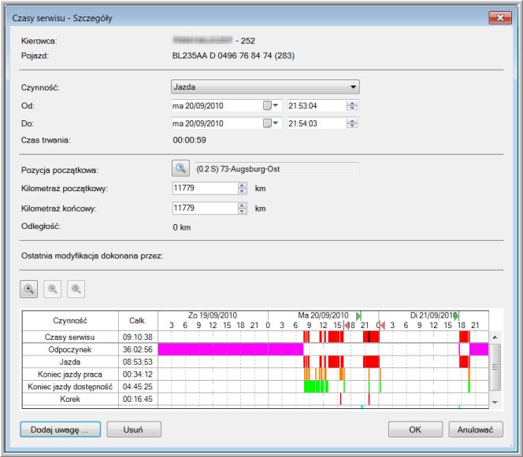Viewport: 523px width, 457px height.
Task: Click the reset zoom magnifier icon
Action: tap(76, 289)
